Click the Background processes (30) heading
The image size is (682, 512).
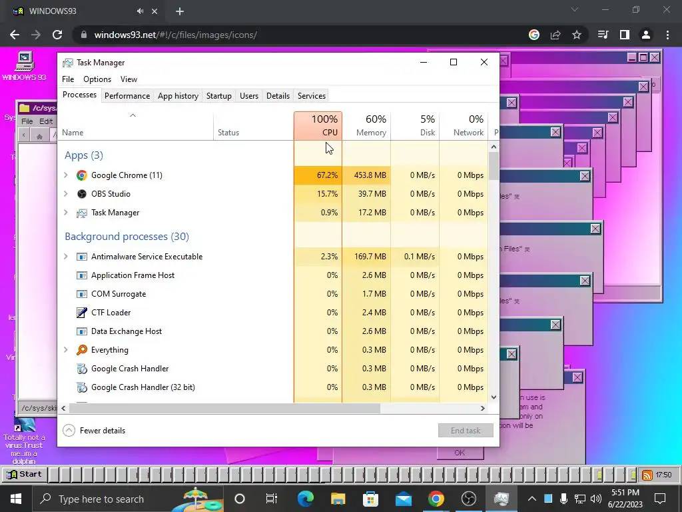(127, 237)
